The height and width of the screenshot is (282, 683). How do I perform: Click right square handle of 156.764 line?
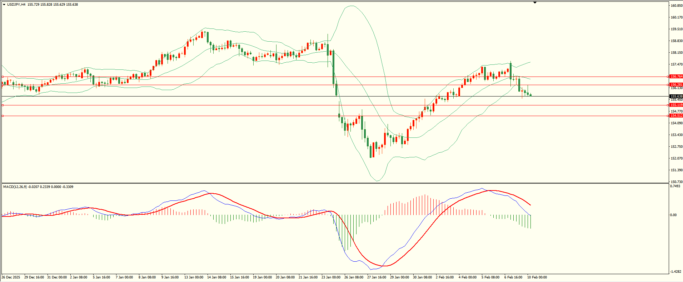pyautogui.click(x=668, y=77)
